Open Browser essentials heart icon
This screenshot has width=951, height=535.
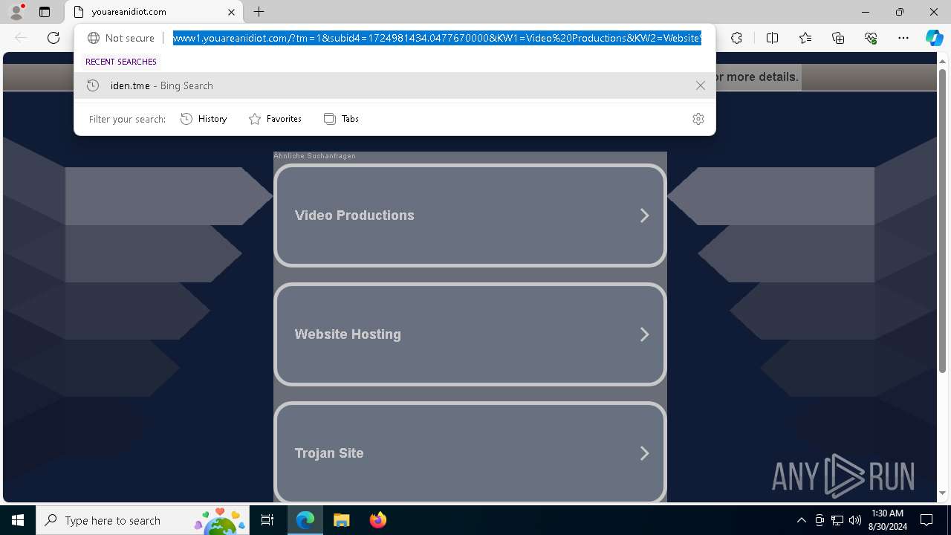pyautogui.click(x=871, y=38)
